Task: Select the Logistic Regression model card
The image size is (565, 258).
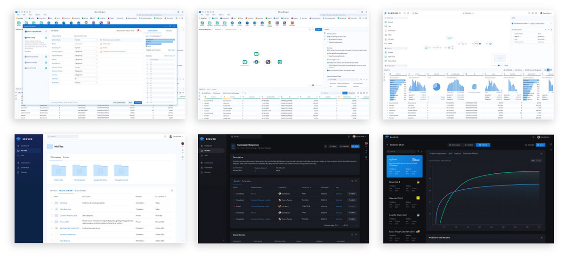Action: [405, 220]
